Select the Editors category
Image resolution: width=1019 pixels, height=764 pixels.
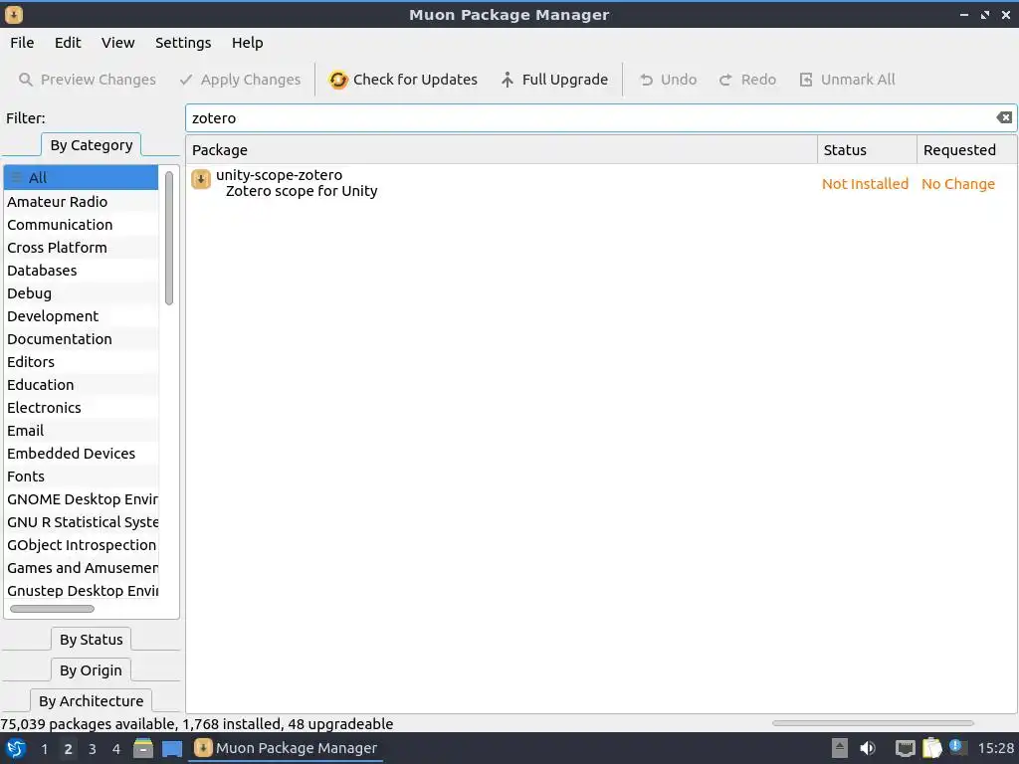point(82,362)
